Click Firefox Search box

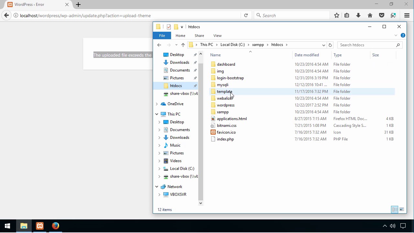pos(291,16)
